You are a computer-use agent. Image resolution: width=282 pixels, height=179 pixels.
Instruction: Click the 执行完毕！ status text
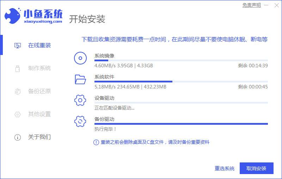coord(105,129)
